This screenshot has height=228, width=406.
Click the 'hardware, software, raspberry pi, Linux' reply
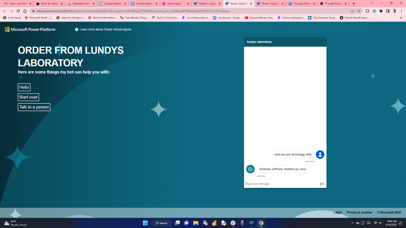click(283, 169)
